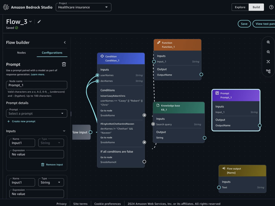Screen dimensions: 275x206
Task: Click the Save button
Action: (x=244, y=24)
